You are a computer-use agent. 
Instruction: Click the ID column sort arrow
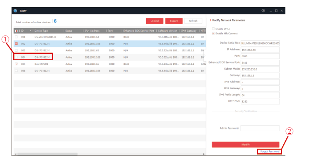pos(31,31)
